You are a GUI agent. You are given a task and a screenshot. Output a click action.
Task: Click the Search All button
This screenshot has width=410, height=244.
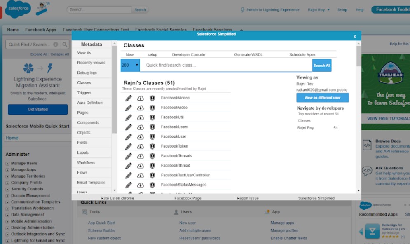coord(322,66)
